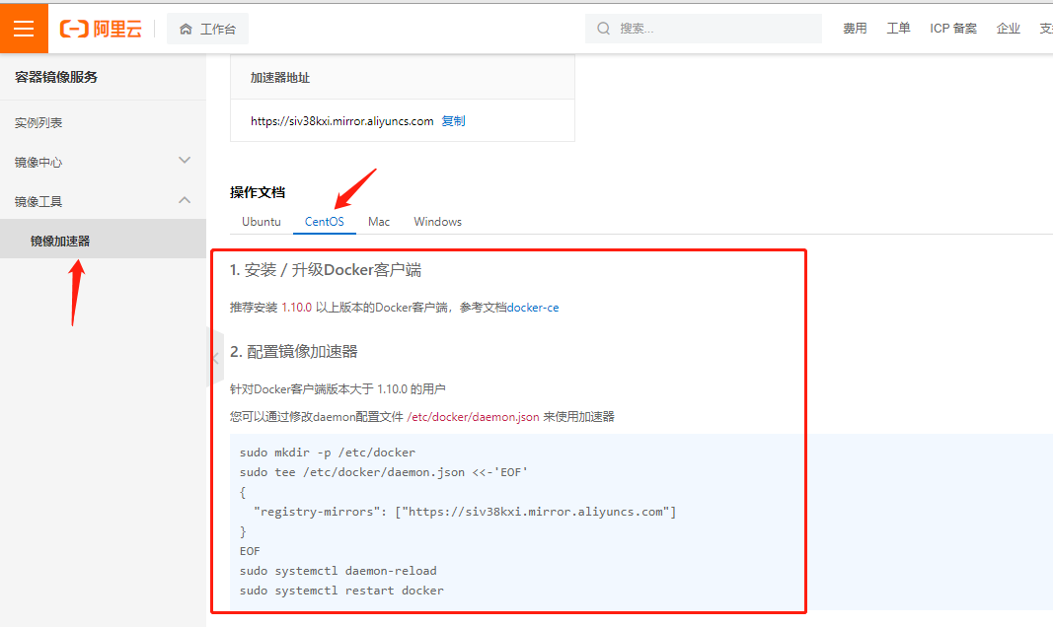
Task: Select 镜像加速器 in the sidebar
Action: tap(103, 241)
